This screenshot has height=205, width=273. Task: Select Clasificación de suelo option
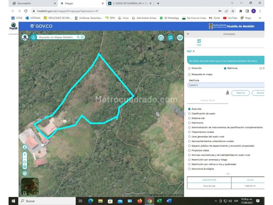[189, 114]
